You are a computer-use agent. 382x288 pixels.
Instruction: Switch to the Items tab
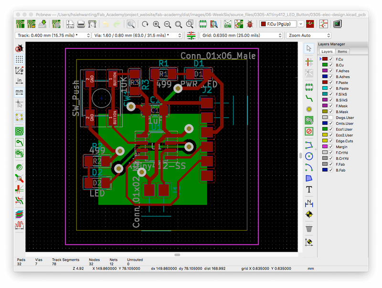[342, 51]
